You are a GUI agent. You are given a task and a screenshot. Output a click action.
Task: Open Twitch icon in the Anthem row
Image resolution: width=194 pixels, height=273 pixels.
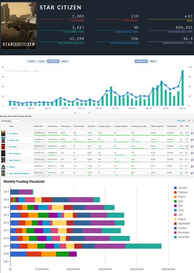click(192, 167)
